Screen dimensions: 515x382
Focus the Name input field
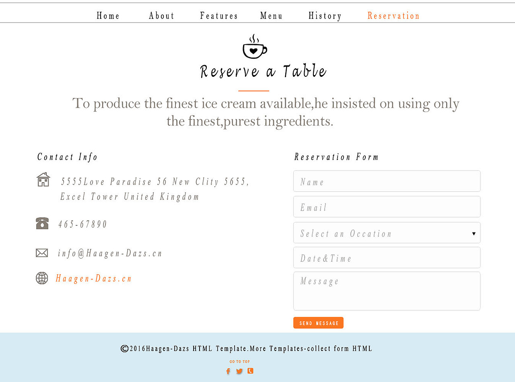click(387, 181)
